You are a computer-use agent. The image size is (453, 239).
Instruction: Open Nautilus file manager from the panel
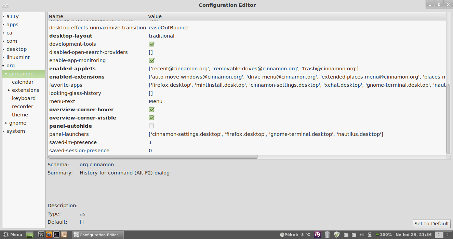coord(64,235)
